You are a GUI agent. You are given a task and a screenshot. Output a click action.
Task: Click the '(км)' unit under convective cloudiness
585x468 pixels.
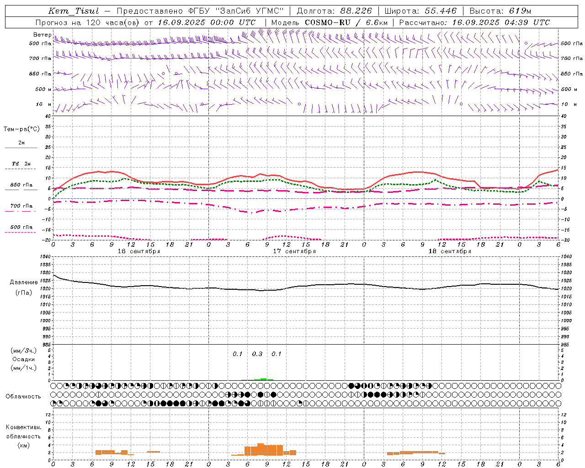[24, 445]
